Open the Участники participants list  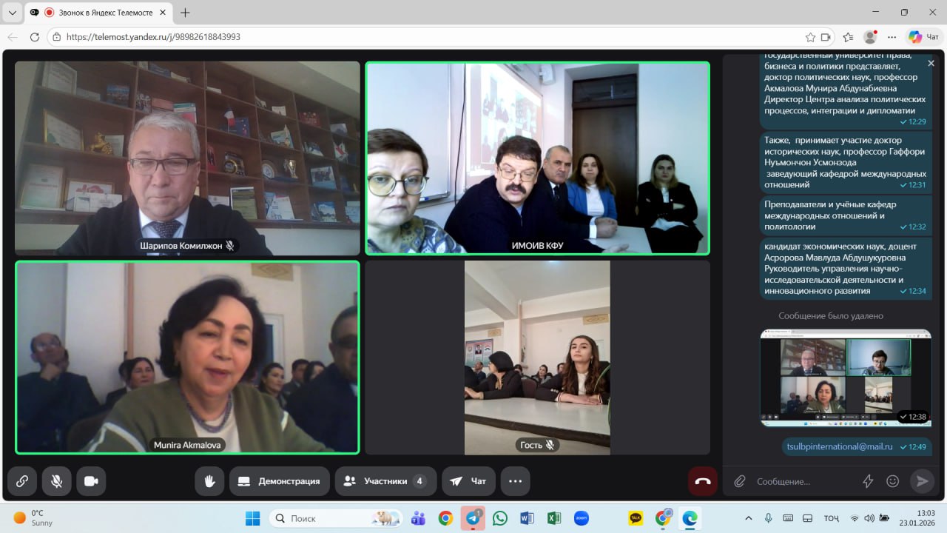pyautogui.click(x=385, y=481)
